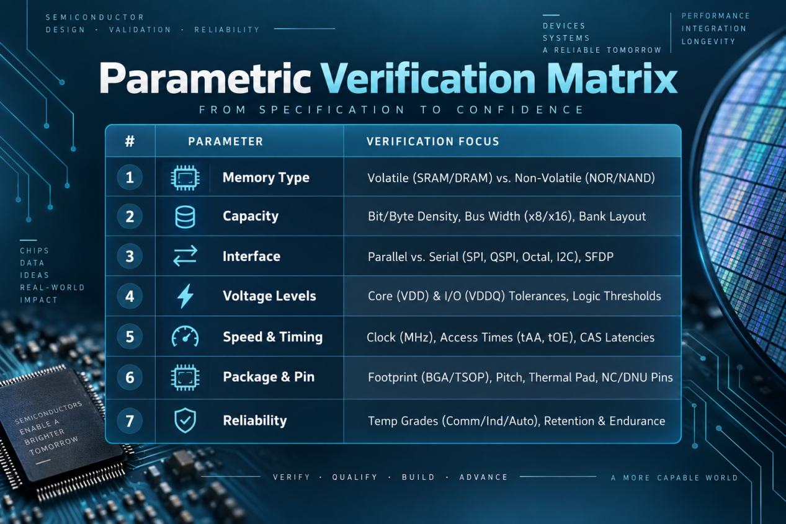Click the A MORE CAPABLE WORLD text
Viewport: 786px width, 524px height.
tap(674, 478)
